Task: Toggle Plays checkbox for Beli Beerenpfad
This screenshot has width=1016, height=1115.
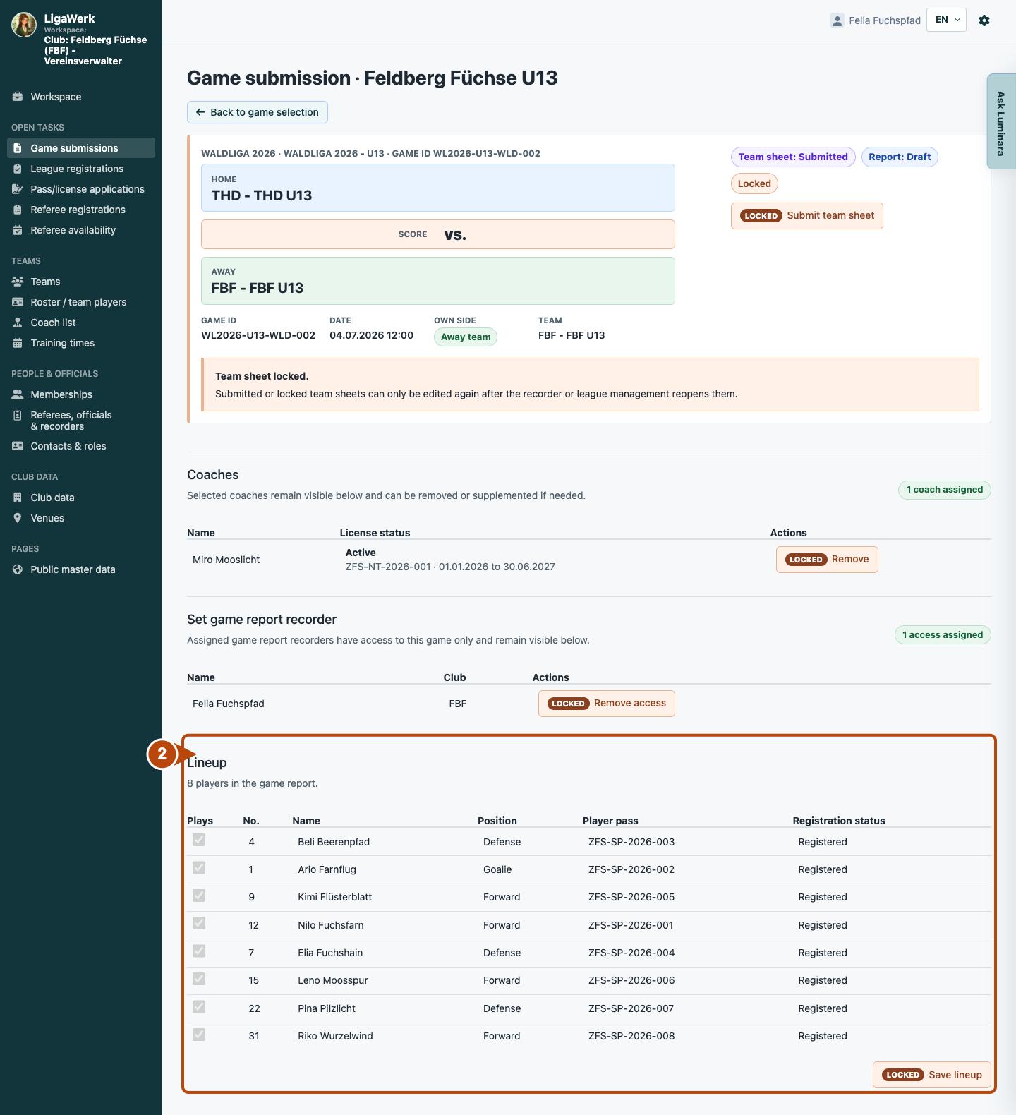Action: (x=199, y=840)
